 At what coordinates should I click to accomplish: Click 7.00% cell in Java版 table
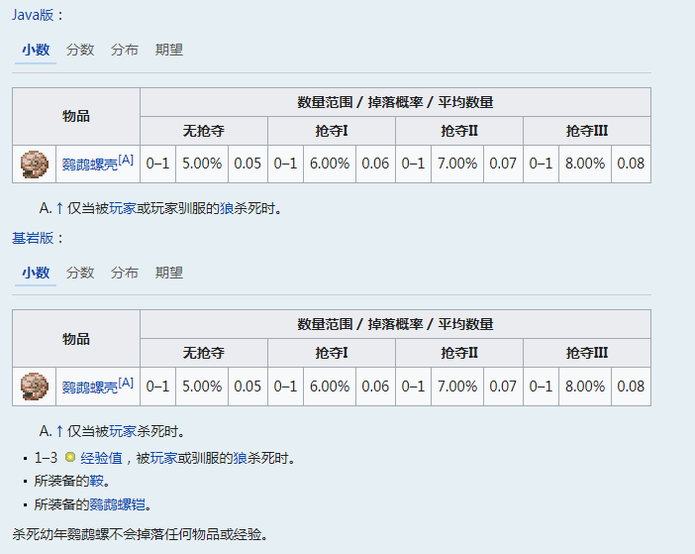[x=457, y=164]
